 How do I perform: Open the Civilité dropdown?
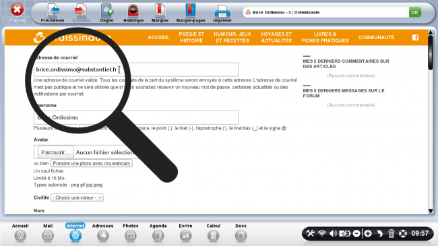click(77, 197)
